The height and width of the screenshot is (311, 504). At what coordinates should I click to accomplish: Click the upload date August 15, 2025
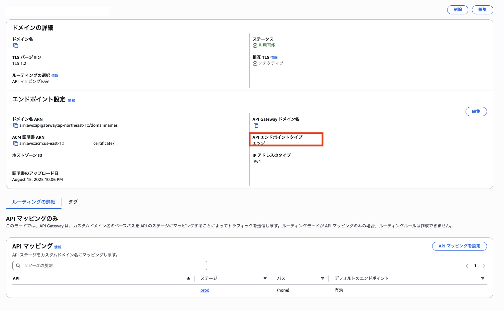pyautogui.click(x=37, y=180)
